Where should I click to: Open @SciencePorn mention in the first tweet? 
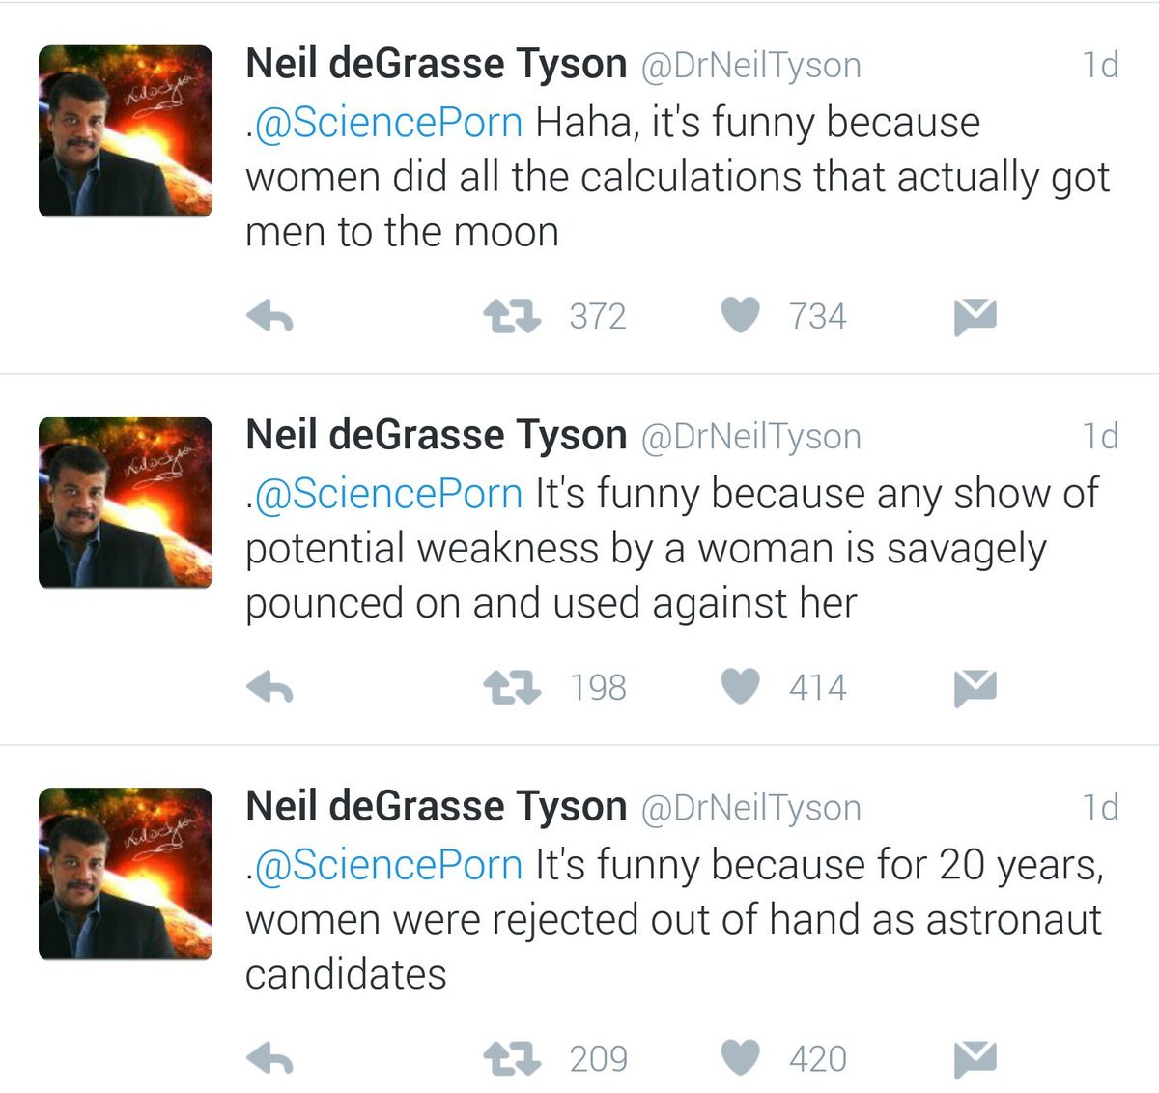click(x=386, y=123)
